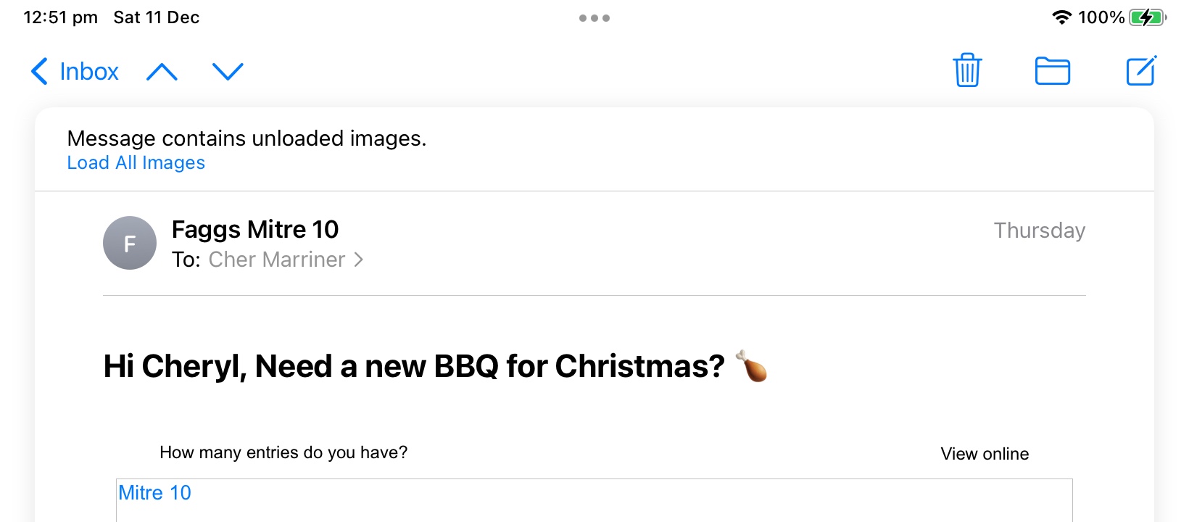This screenshot has height=522, width=1189.
Task: Go to previous message with up arrow
Action: 162,72
